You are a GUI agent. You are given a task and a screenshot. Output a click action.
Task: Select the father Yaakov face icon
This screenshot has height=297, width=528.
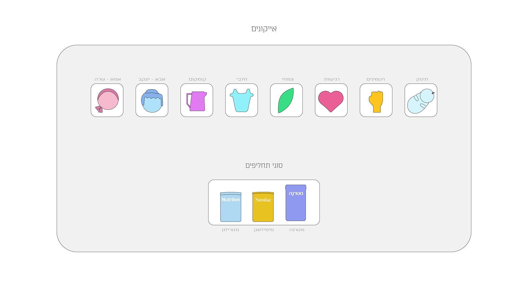(x=152, y=100)
